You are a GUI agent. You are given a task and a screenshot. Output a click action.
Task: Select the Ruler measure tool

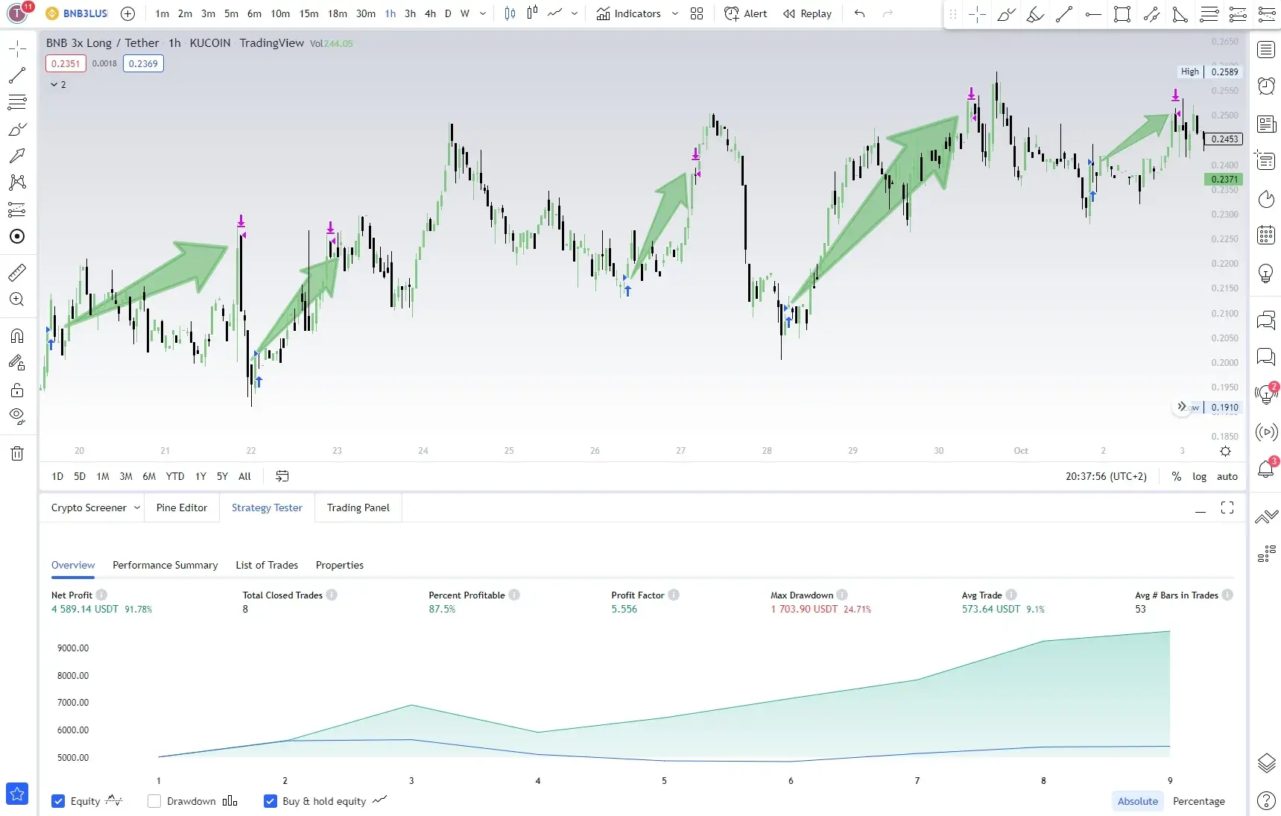pos(16,273)
